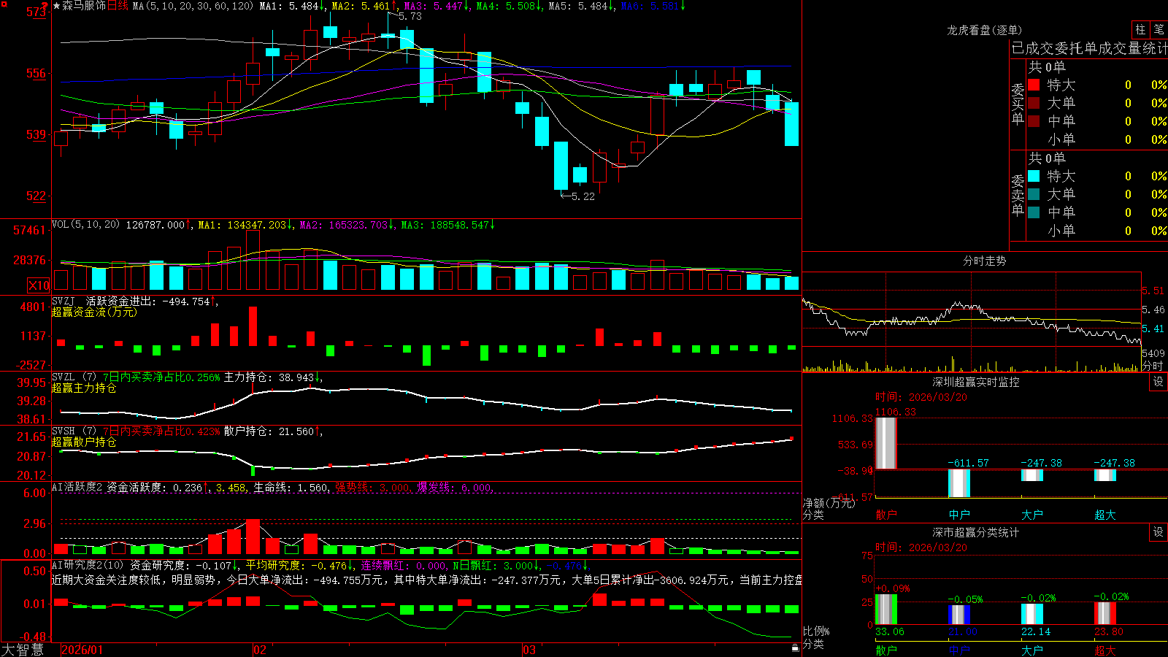Image resolution: width=1168 pixels, height=657 pixels.
Task: Open 设 settings for 深市超赢分类统计
Action: (x=1159, y=532)
